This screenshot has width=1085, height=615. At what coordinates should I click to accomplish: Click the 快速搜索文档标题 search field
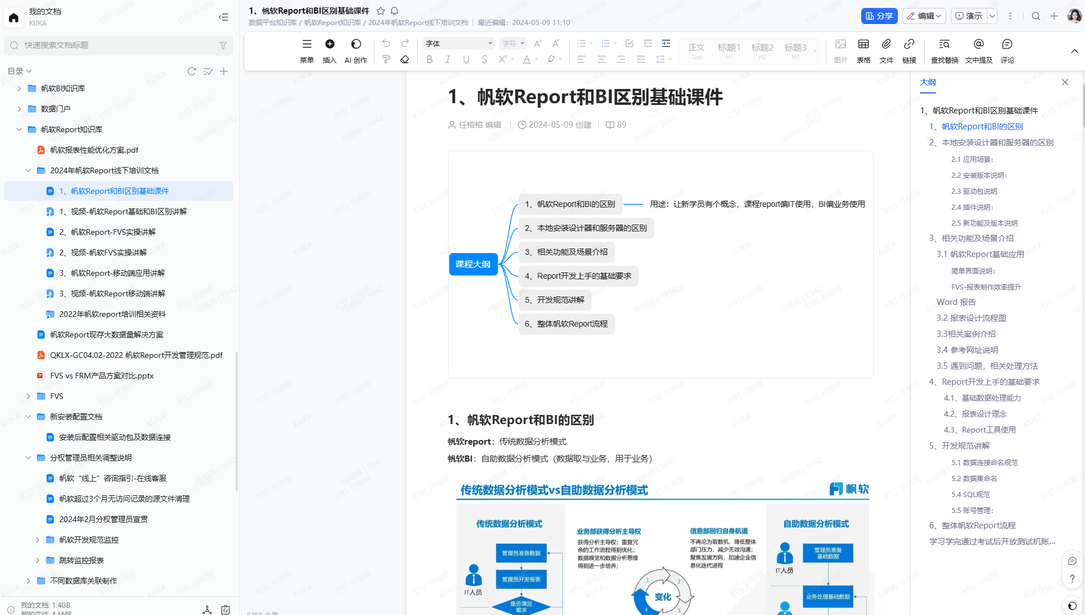119,45
